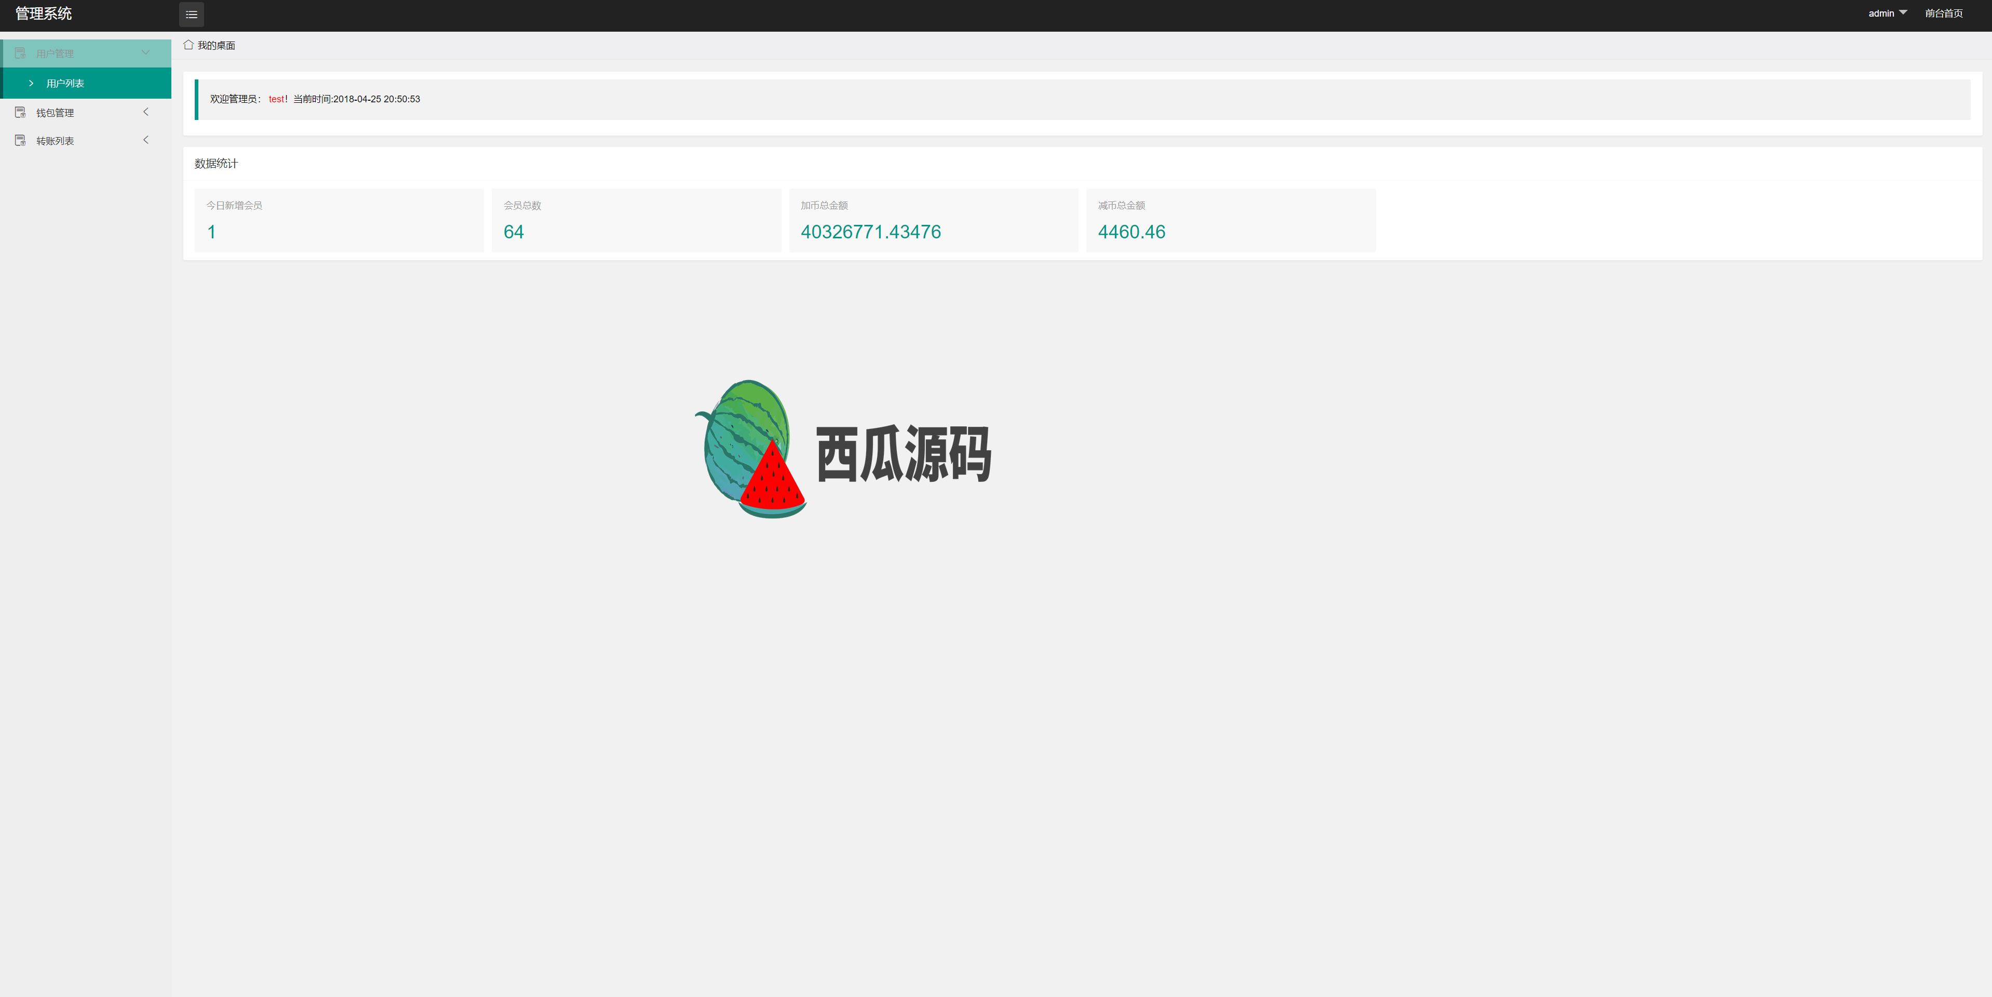The height and width of the screenshot is (997, 1992).
Task: Expand the 转账列表 menu chevron
Action: point(145,140)
